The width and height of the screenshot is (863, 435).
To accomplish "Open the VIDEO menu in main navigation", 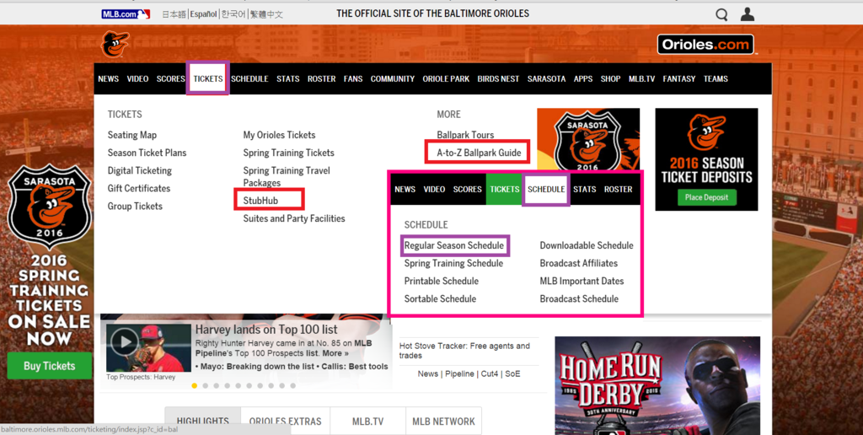I will click(x=137, y=78).
